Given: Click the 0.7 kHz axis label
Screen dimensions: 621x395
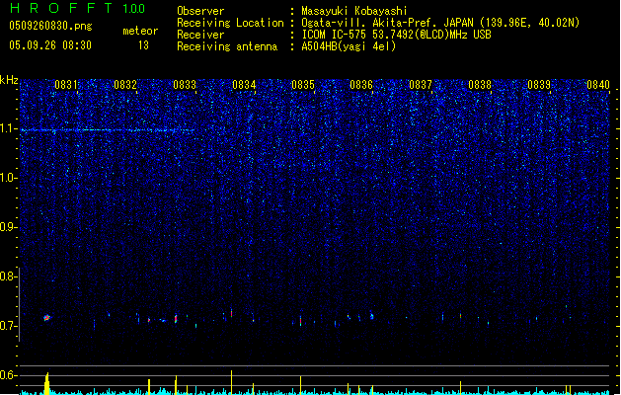Looking at the screenshot, I should [x=8, y=326].
